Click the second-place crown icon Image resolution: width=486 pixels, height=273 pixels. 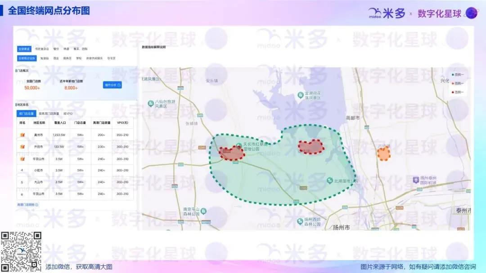click(x=22, y=146)
